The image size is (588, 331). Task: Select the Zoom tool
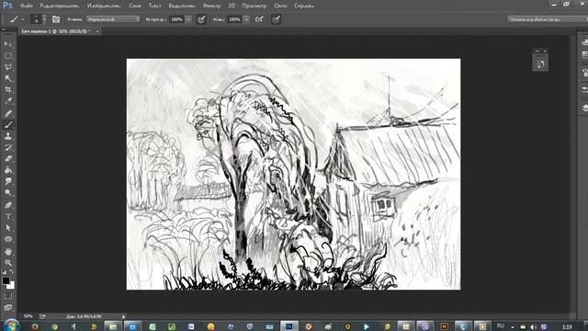point(8,262)
